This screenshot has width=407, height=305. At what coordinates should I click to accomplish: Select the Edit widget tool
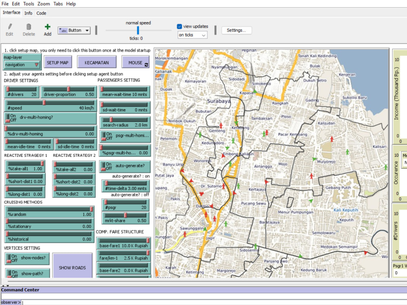click(x=9, y=28)
